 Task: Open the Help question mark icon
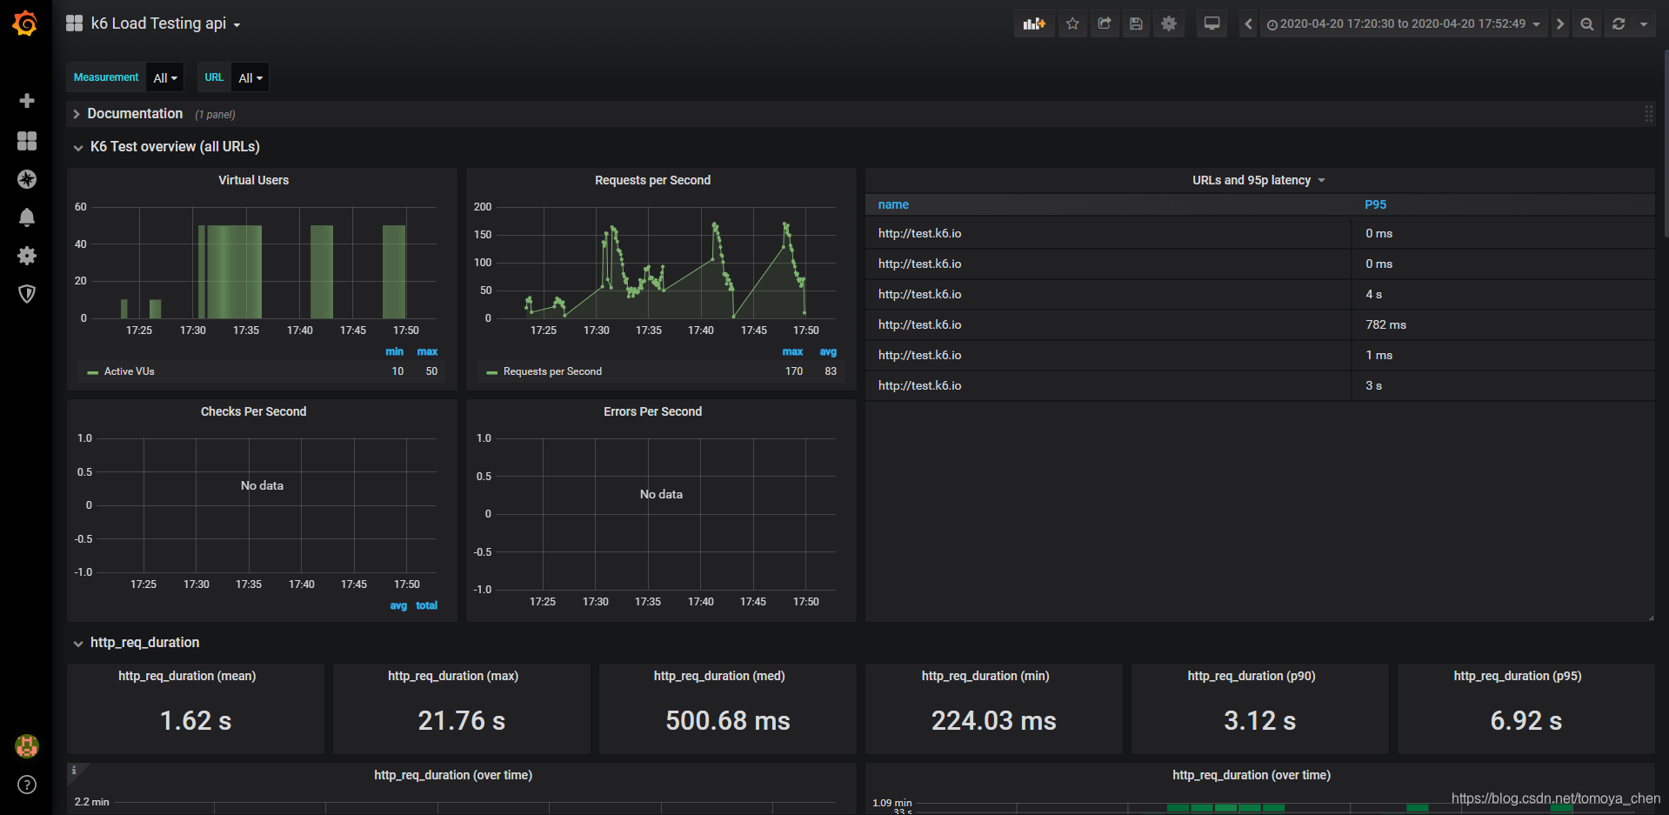[27, 785]
